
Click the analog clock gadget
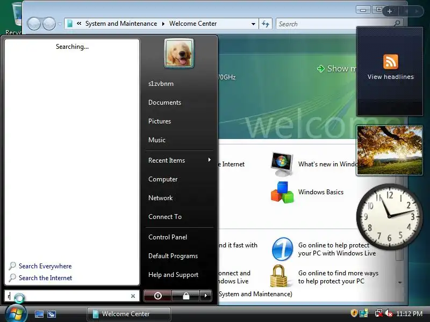(389, 216)
